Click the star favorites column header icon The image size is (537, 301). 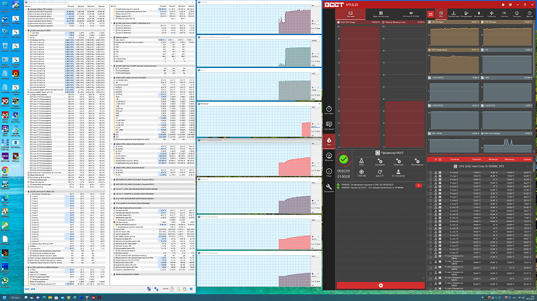click(x=436, y=159)
